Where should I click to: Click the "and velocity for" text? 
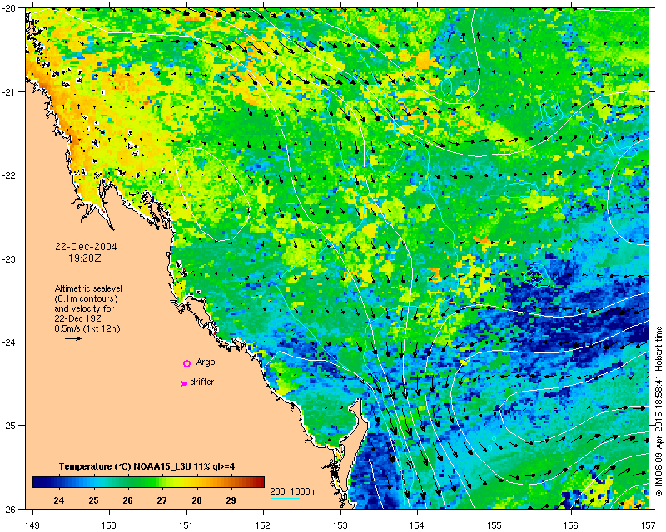[x=84, y=308]
